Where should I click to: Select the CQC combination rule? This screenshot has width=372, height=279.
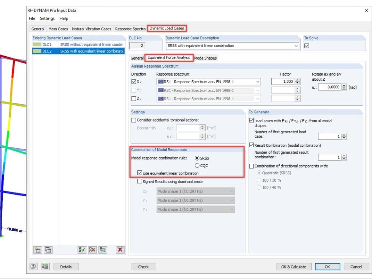[197, 166]
